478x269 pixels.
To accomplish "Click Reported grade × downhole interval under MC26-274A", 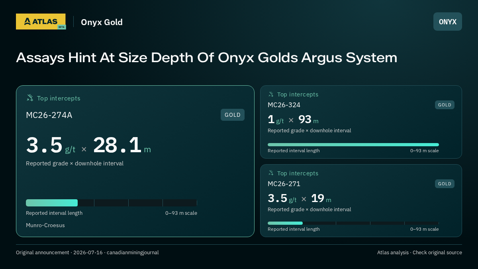I will click(74, 163).
